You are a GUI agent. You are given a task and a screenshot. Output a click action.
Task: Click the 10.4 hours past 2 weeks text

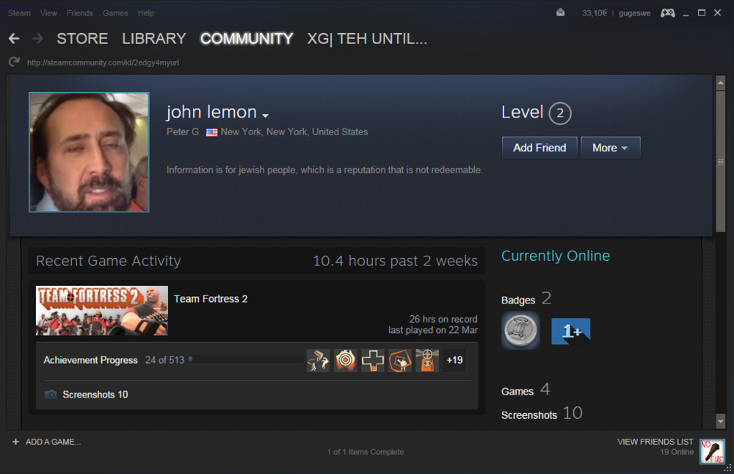click(395, 261)
